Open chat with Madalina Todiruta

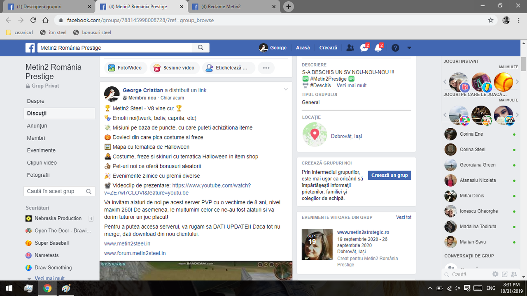[x=480, y=227]
